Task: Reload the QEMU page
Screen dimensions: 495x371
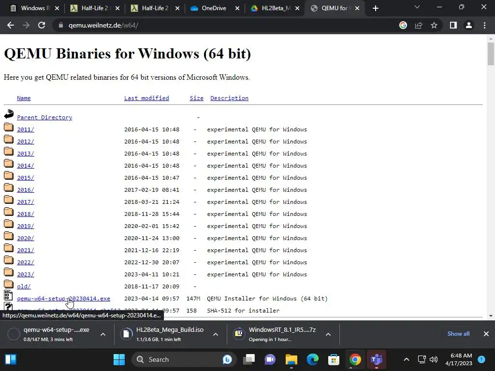Action: click(x=42, y=25)
